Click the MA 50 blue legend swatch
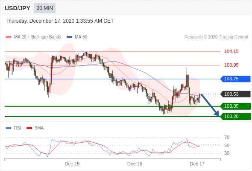The image size is (252, 171). pyautogui.click(x=69, y=37)
